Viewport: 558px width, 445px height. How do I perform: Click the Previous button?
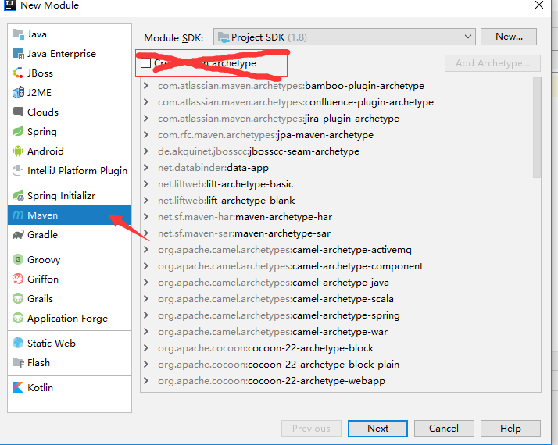click(x=311, y=429)
